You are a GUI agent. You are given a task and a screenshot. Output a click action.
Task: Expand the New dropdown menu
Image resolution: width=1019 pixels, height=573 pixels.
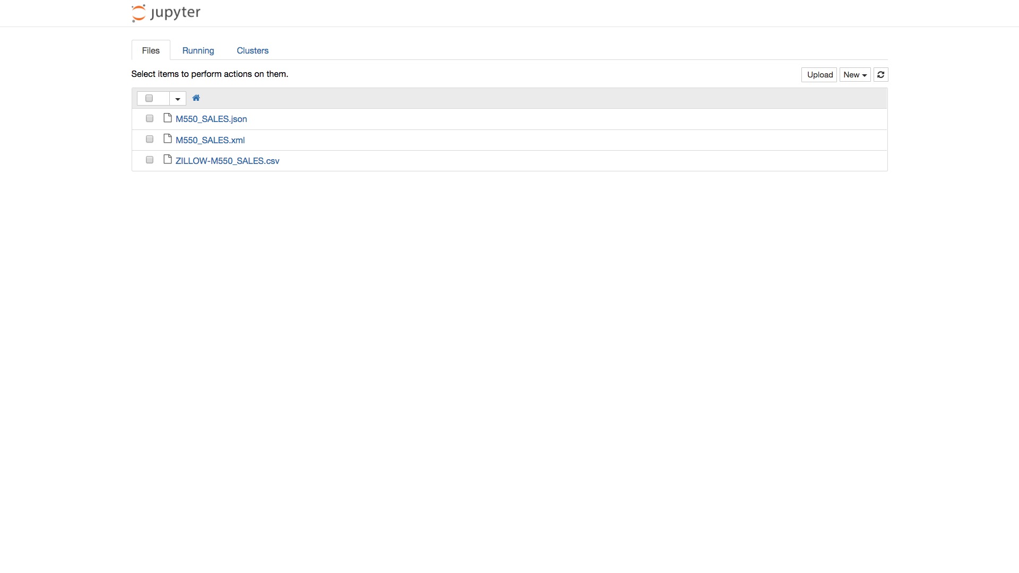point(854,75)
